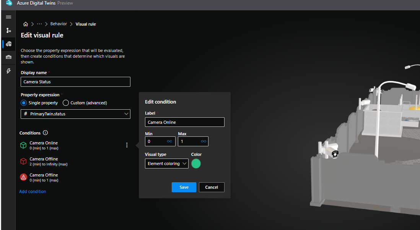Image resolution: width=420 pixels, height=230 pixels.
Task: Open the 3D Scenes cube icon
Action: [8, 44]
